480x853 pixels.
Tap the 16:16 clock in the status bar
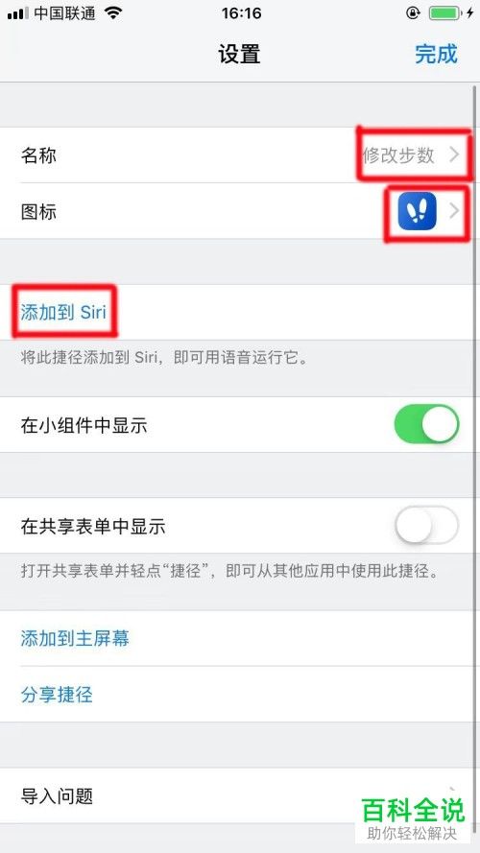tap(241, 13)
